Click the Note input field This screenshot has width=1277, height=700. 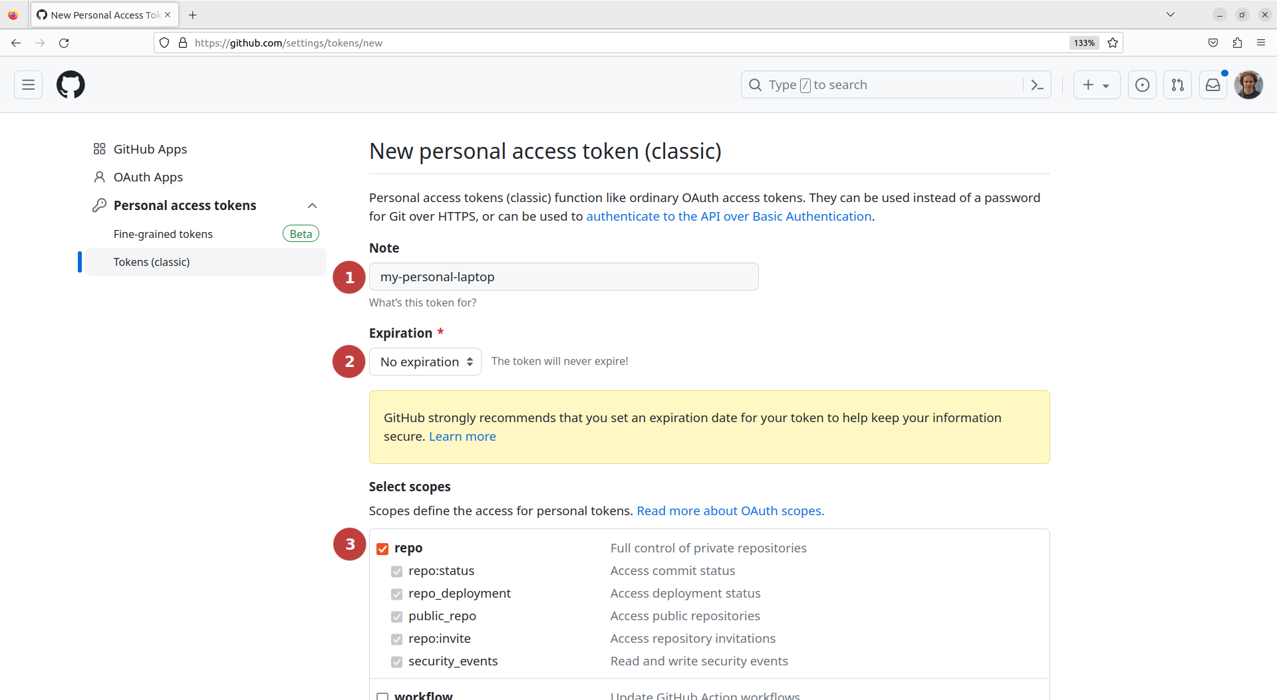tap(563, 277)
